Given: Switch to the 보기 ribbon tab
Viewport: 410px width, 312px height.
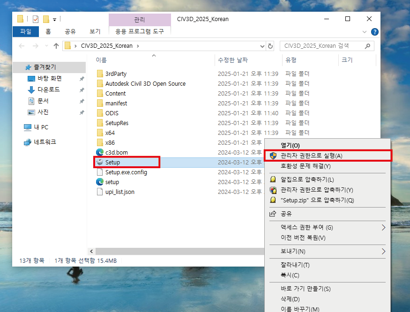Looking at the screenshot, I should point(95,32).
